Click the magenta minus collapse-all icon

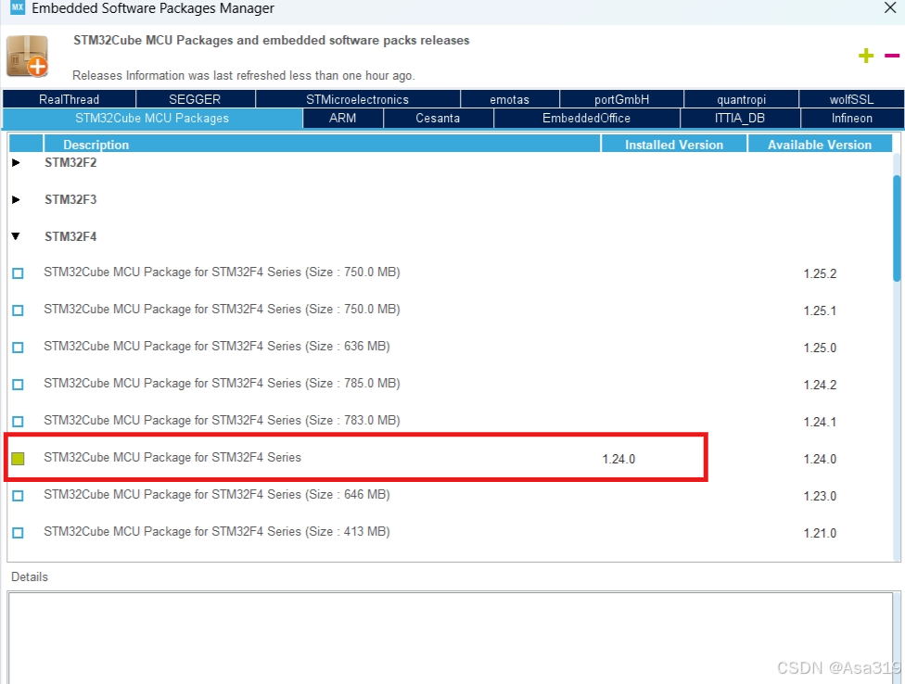(892, 56)
